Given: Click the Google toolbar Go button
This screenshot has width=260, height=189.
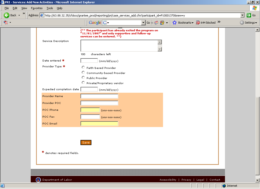Looking at the screenshot, I should pyautogui.click(x=148, y=23).
